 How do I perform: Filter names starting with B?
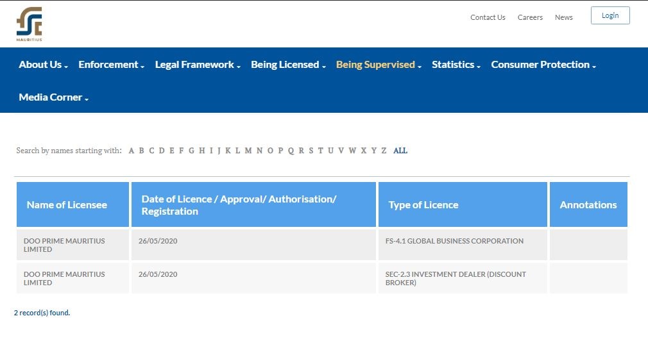(x=141, y=151)
